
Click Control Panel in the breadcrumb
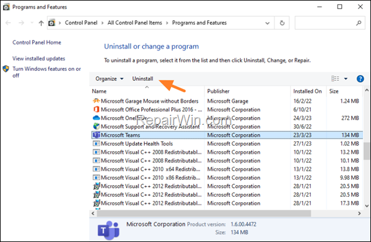81,23
